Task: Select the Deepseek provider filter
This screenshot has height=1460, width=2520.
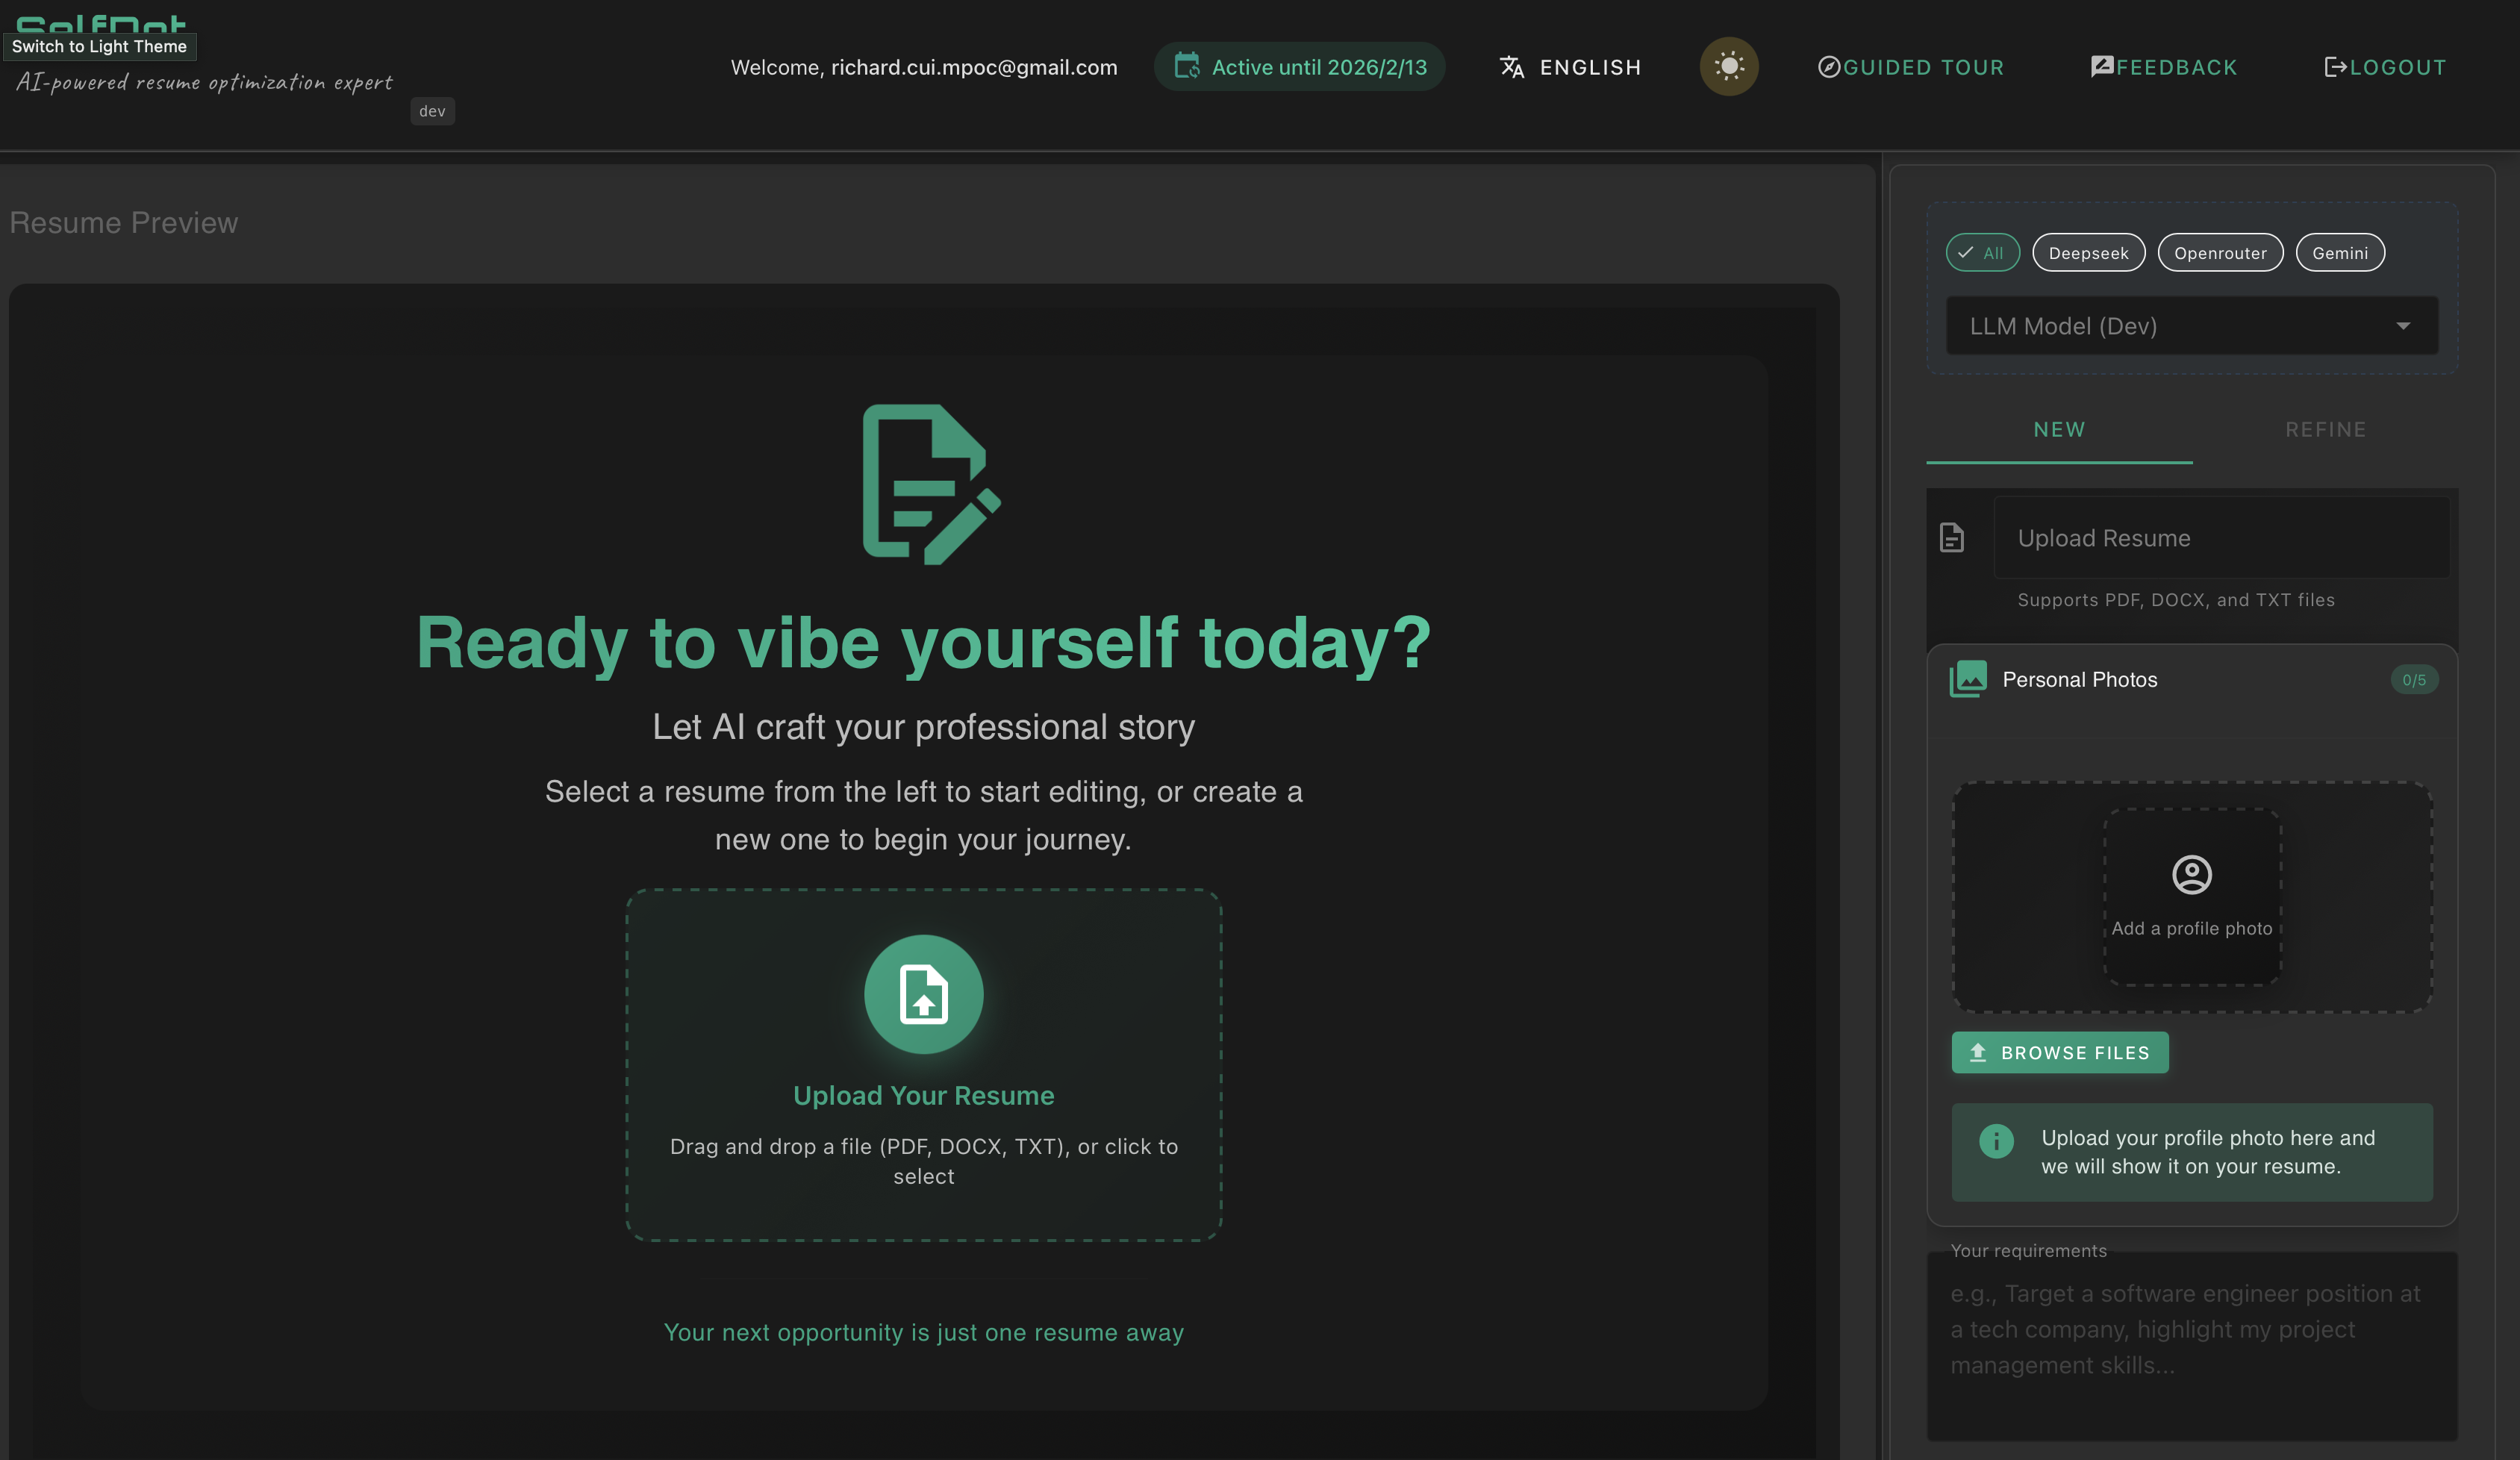Action: (x=2089, y=252)
